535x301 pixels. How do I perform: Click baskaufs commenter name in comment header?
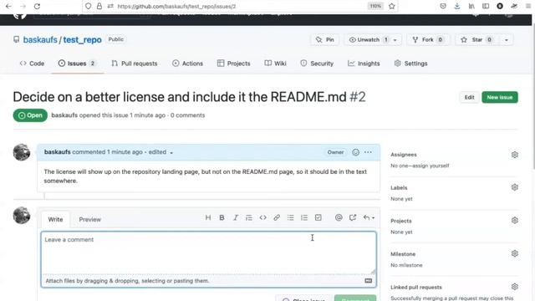point(58,152)
